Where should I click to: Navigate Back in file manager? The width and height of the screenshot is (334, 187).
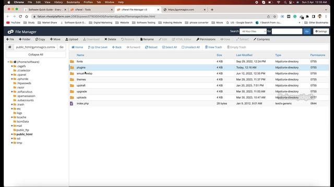tap(117, 47)
